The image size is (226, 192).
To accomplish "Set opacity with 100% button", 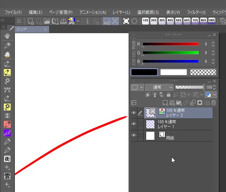I will coord(212,21).
